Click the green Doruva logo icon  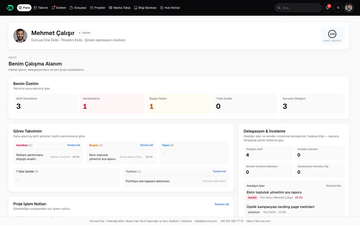[10, 8]
